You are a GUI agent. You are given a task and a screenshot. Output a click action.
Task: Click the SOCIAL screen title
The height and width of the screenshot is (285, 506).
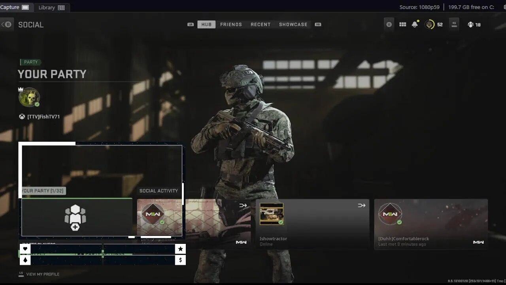pyautogui.click(x=31, y=25)
